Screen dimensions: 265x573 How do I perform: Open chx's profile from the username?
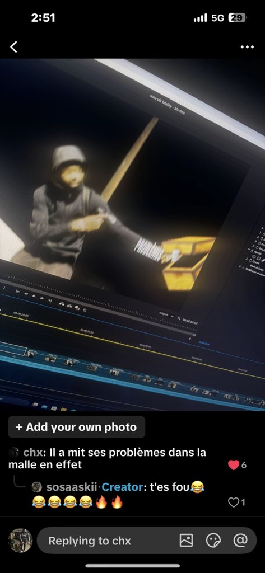(32, 452)
